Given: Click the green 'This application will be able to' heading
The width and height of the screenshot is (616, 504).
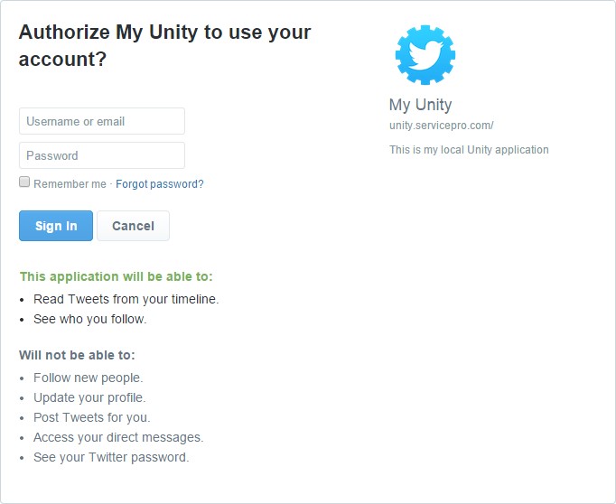Looking at the screenshot, I should coord(117,276).
